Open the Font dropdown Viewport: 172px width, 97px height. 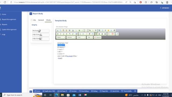point(81,37)
